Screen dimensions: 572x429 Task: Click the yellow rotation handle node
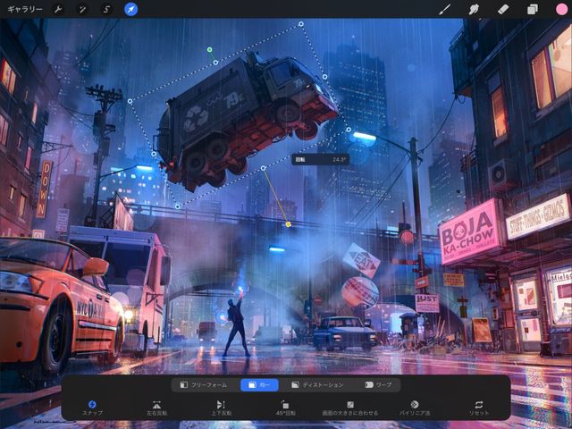pos(288,224)
